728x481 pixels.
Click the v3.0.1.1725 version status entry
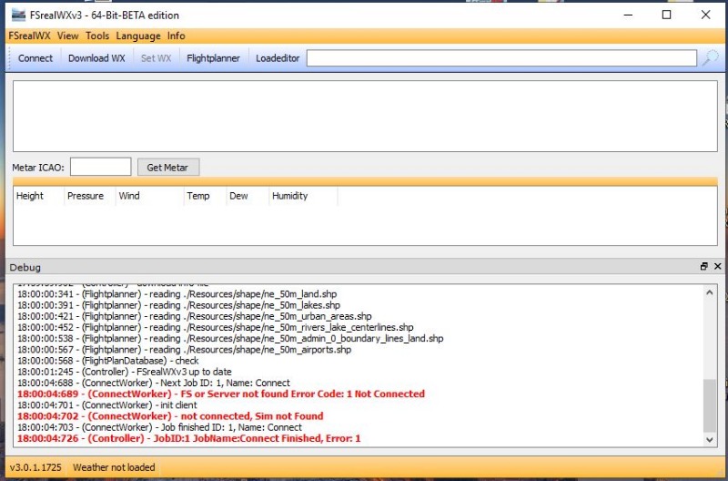coord(35,467)
